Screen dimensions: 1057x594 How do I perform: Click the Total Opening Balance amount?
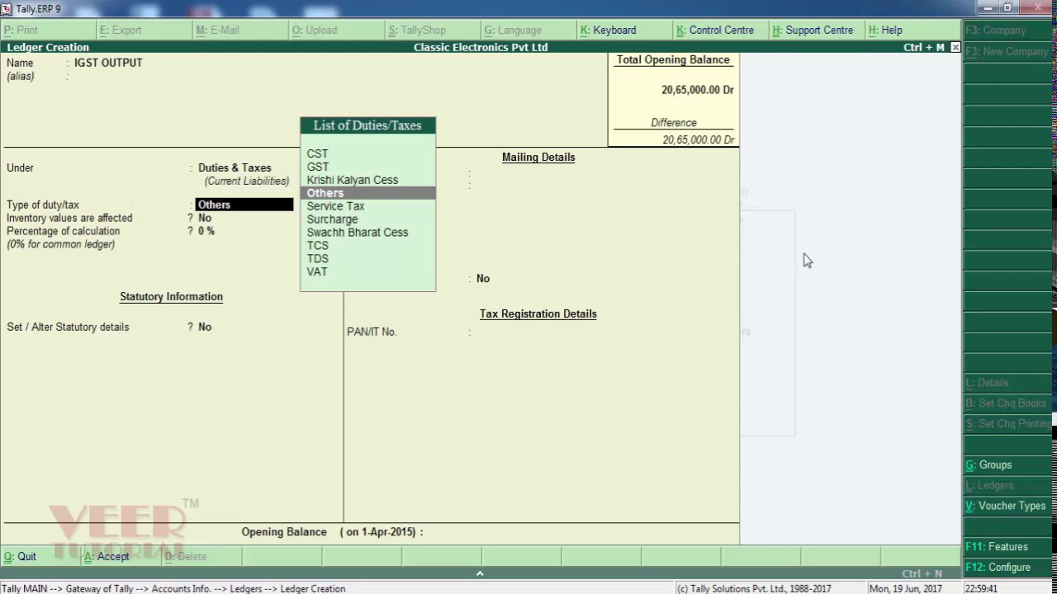click(698, 90)
